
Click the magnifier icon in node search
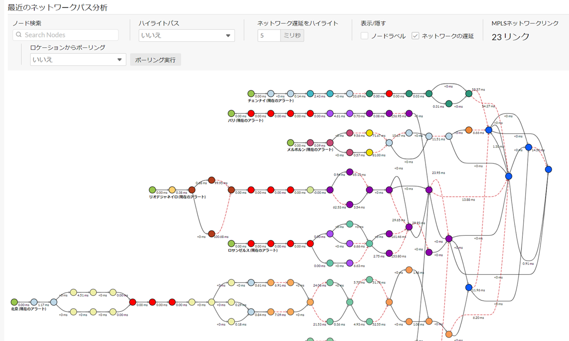click(19, 35)
